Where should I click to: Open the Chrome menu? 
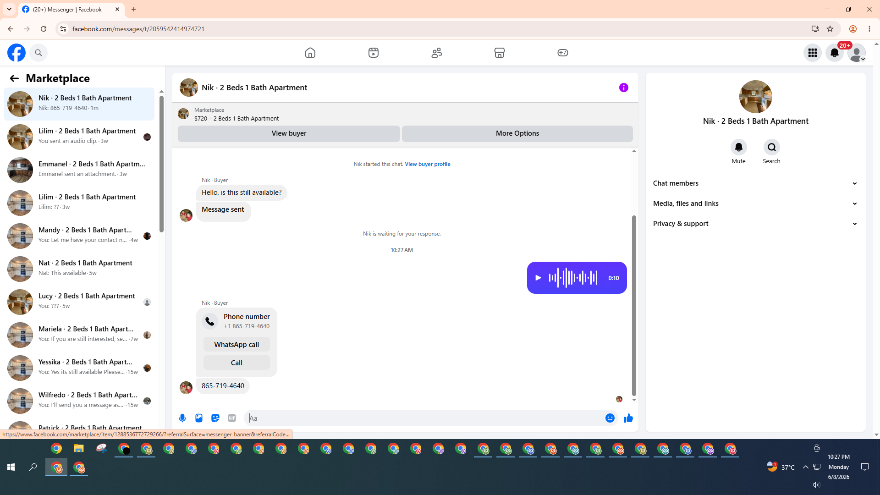(x=869, y=29)
